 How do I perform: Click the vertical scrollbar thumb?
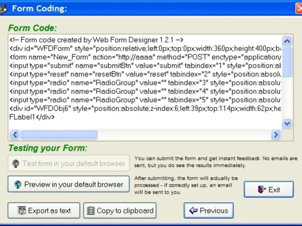[287, 61]
